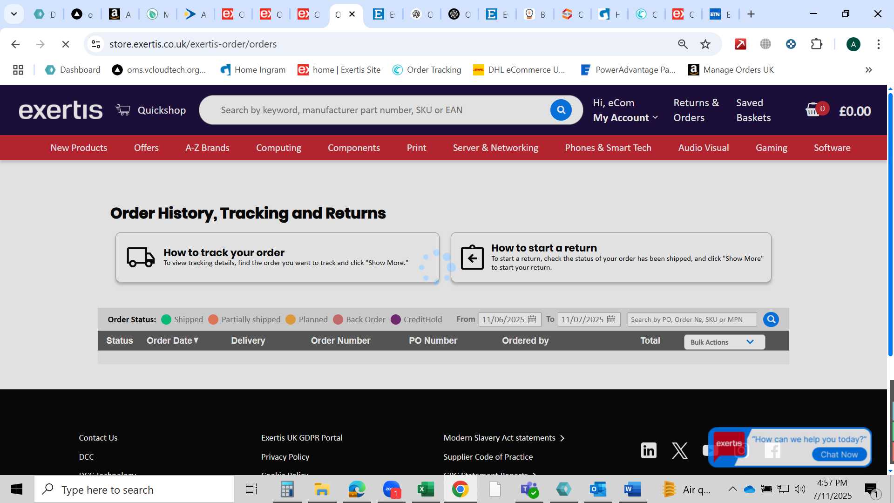Screen dimensions: 894x503
Task: Click the browser zoom magnifier icon
Action: [x=683, y=44]
